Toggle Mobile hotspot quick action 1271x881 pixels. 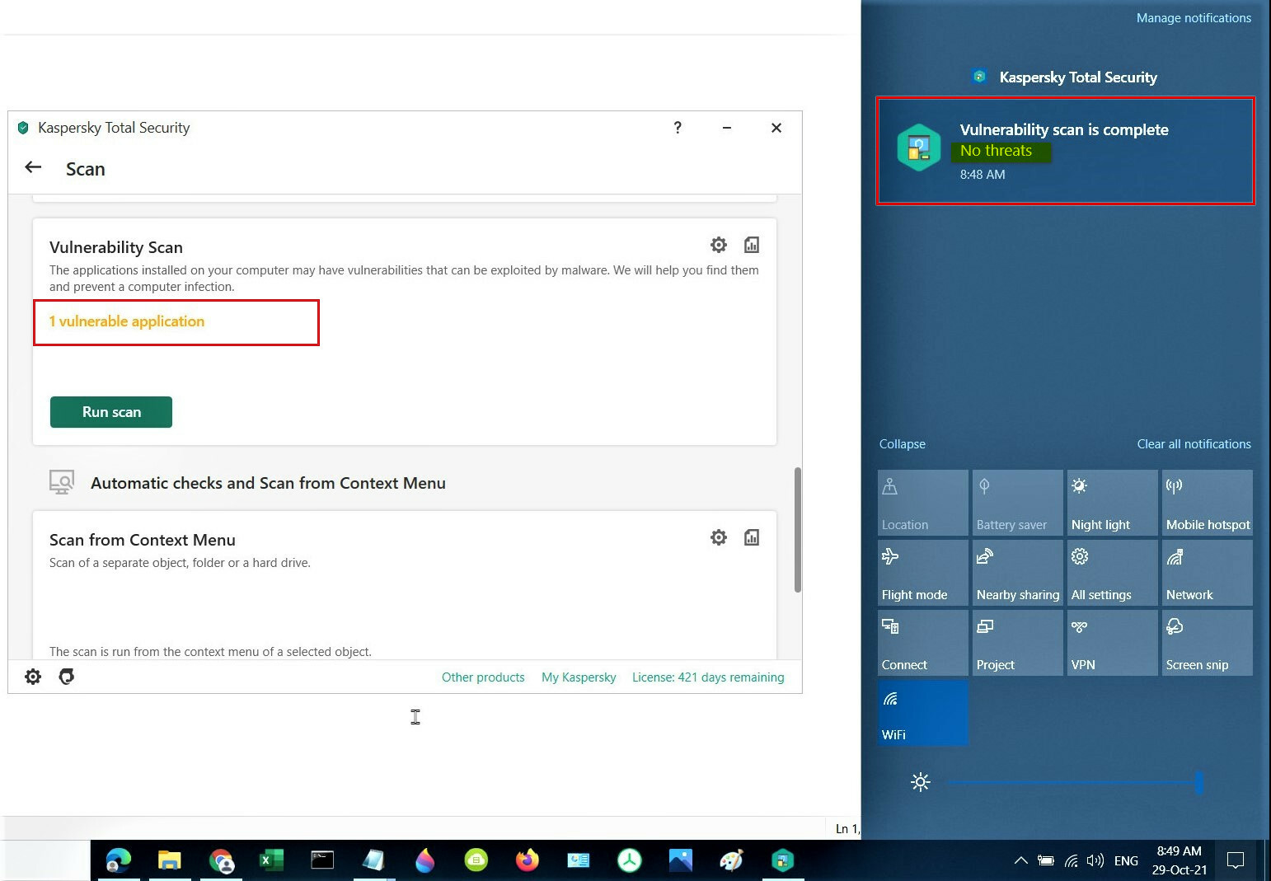point(1208,503)
